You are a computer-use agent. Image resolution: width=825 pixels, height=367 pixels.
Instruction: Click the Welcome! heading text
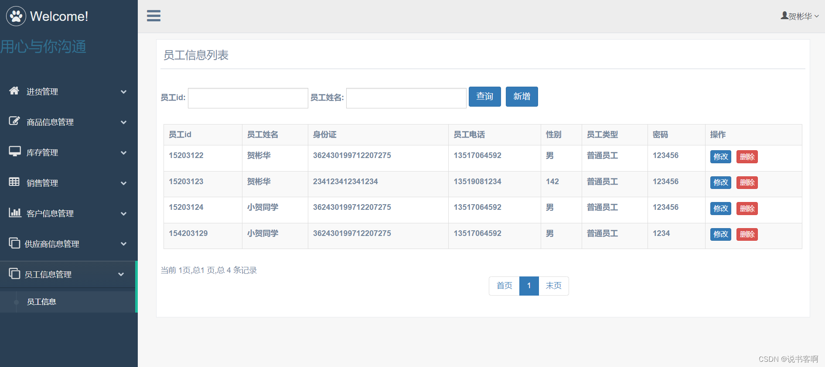[59, 16]
